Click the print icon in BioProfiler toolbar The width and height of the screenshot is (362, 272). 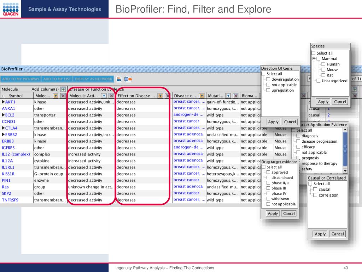(x=119, y=79)
